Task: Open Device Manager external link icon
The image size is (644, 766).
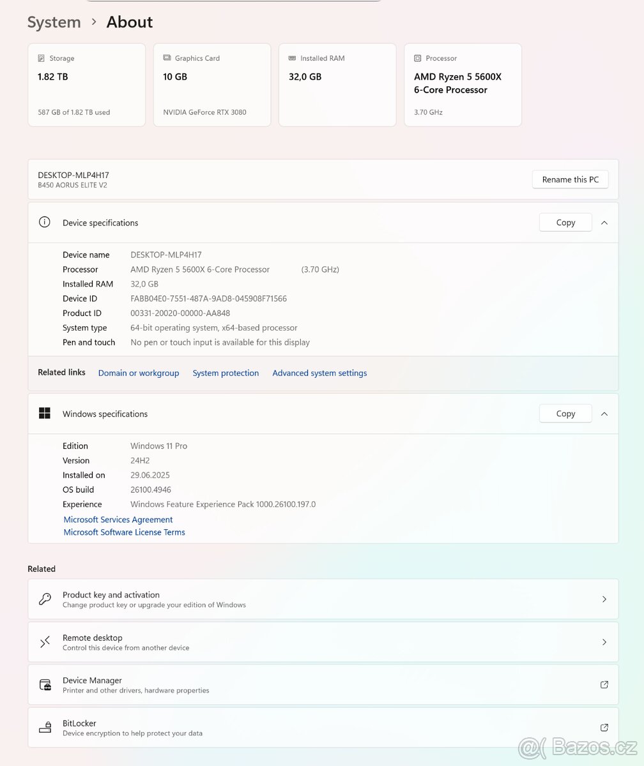Action: [604, 684]
